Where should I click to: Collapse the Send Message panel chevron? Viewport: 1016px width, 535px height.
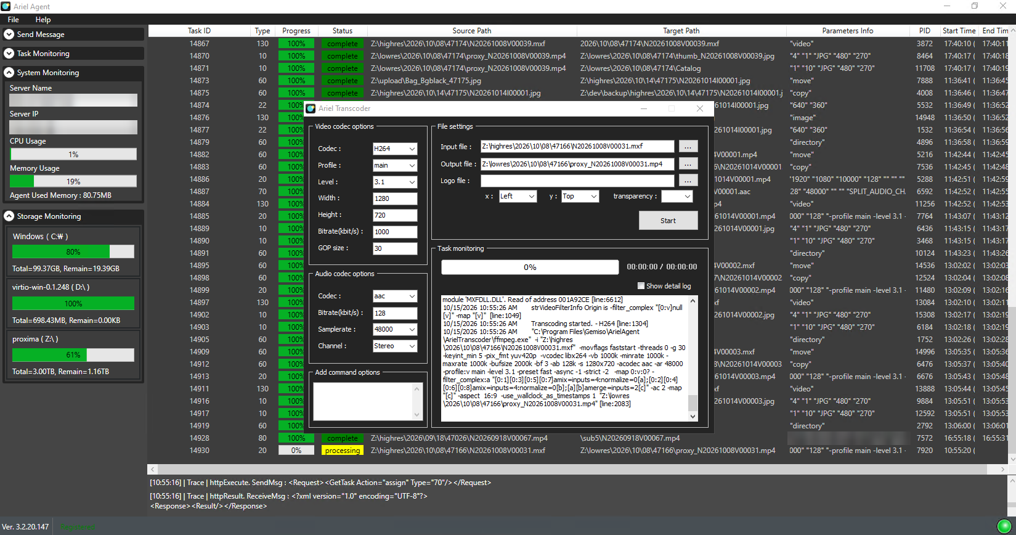pyautogui.click(x=9, y=35)
